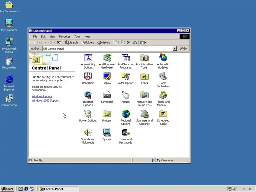Click the Windows 2000 Support link
The width and height of the screenshot is (256, 192).
click(x=46, y=100)
